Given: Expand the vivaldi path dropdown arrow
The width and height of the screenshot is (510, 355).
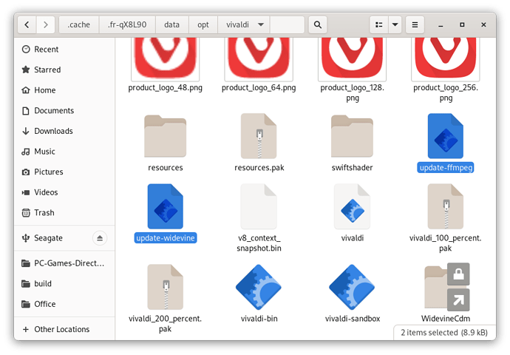Looking at the screenshot, I should (x=261, y=24).
